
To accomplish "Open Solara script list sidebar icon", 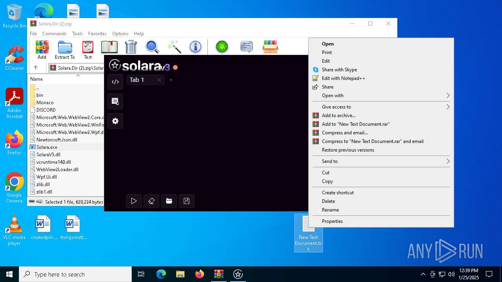I will (115, 101).
